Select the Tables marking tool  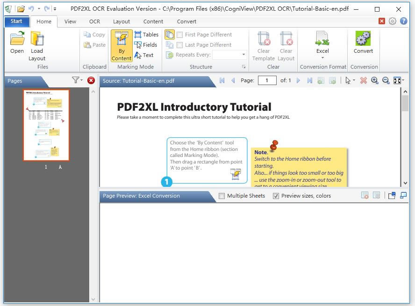[146, 35]
